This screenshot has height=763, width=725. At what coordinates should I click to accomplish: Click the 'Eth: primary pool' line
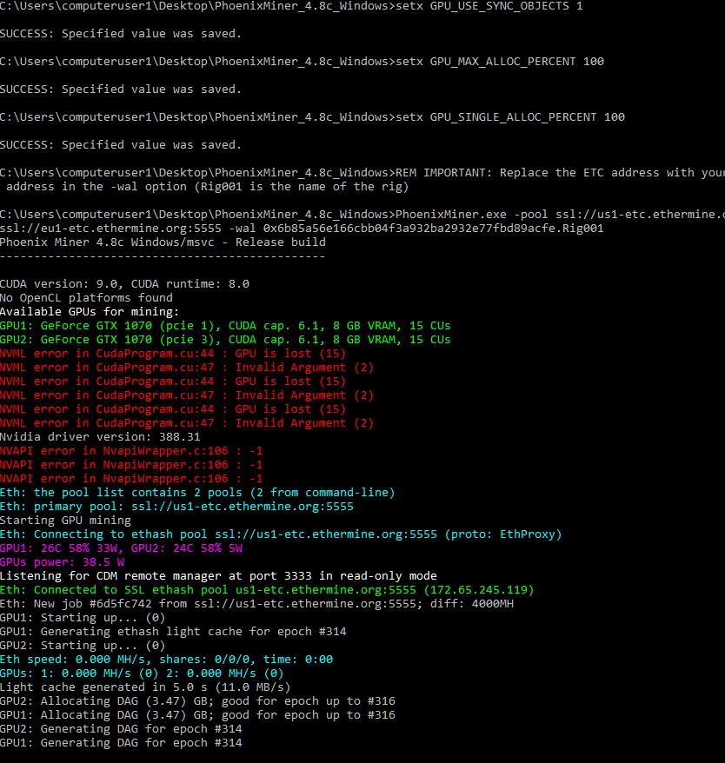(176, 507)
